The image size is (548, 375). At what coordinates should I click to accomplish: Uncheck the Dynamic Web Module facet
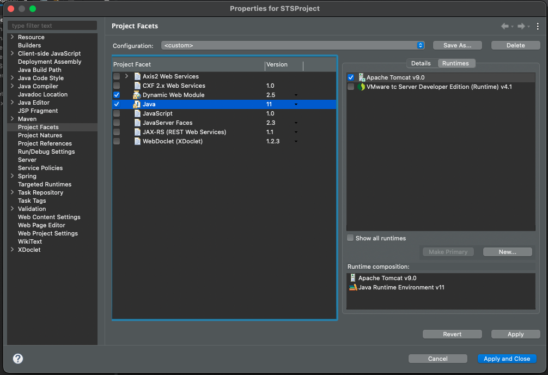pos(117,95)
